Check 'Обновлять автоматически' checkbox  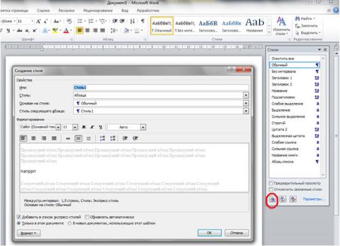pos(87,217)
